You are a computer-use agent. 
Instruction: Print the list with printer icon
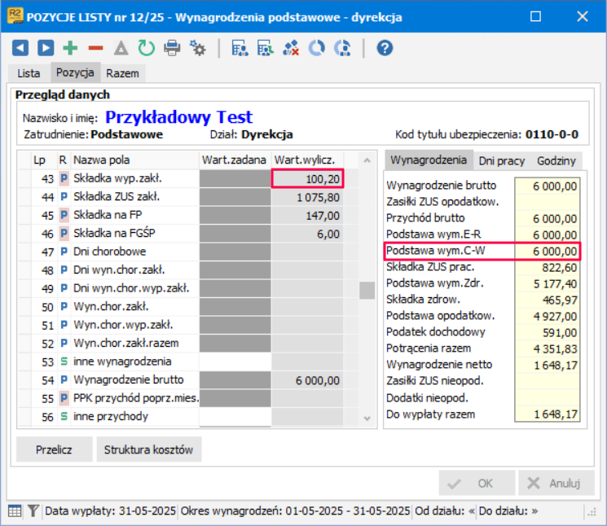click(172, 48)
